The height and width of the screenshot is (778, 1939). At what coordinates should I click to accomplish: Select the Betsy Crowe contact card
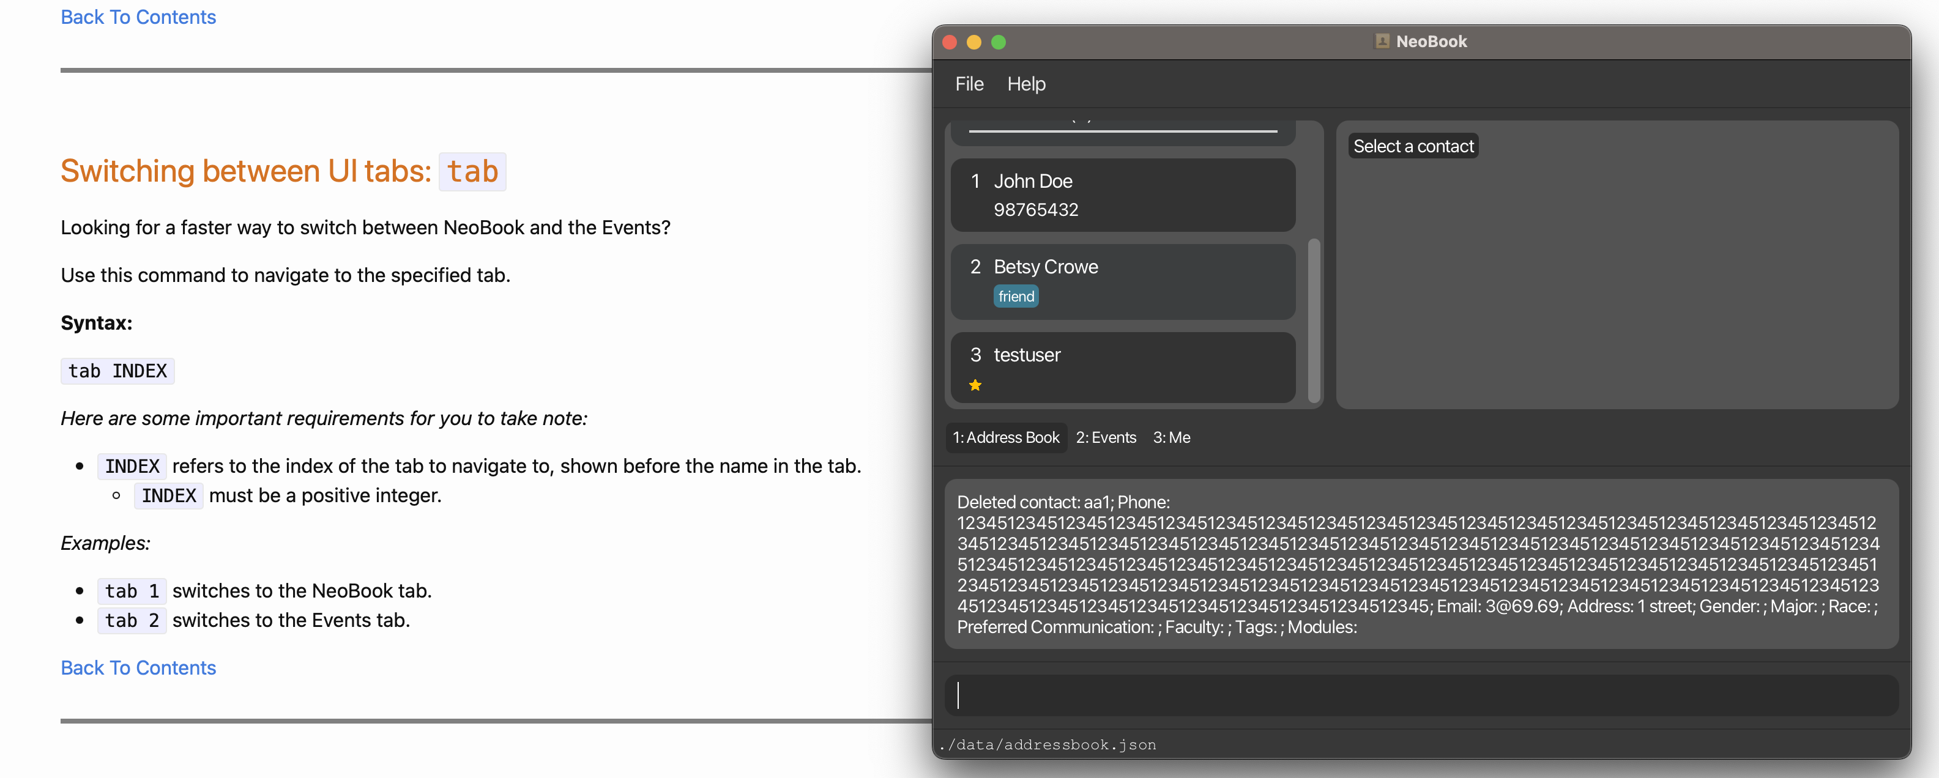[1122, 281]
